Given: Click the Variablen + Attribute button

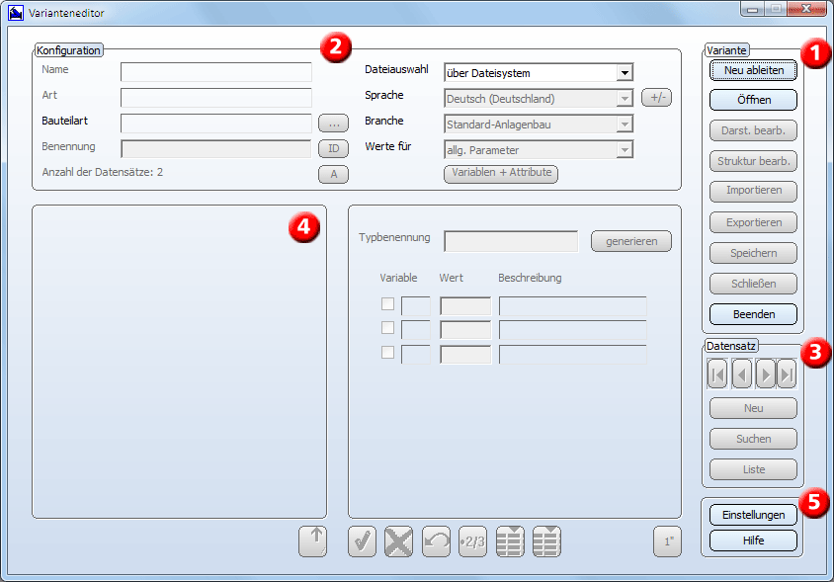Looking at the screenshot, I should coord(501,174).
